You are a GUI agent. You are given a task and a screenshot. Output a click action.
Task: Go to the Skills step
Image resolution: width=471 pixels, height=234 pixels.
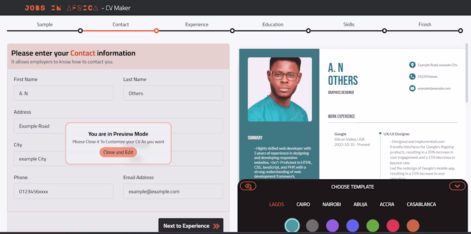coord(349,25)
